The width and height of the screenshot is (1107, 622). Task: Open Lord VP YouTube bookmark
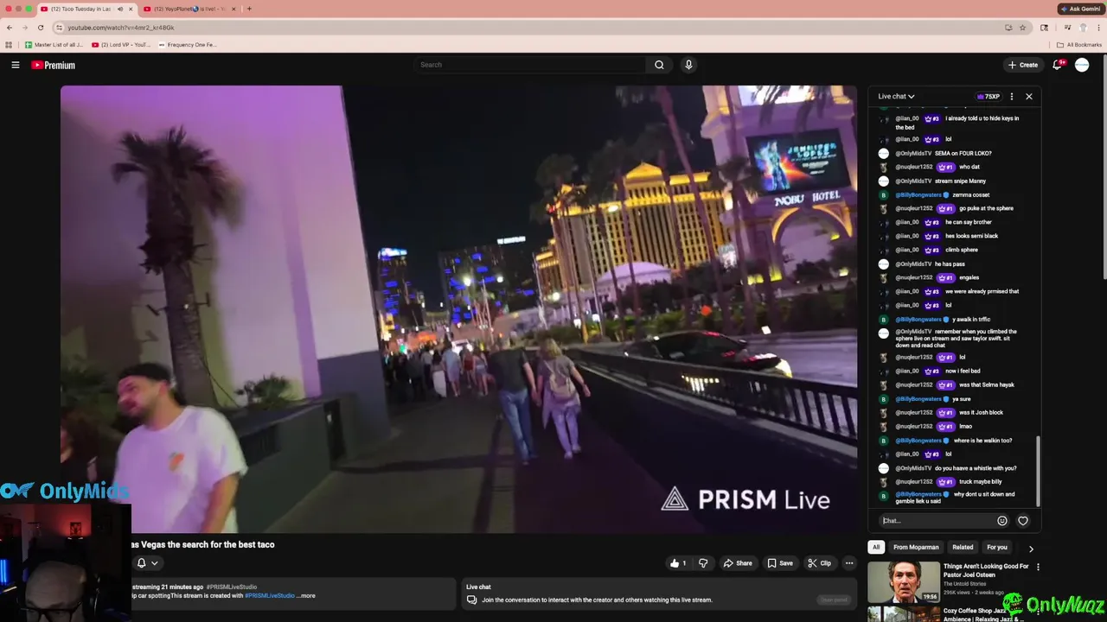point(121,45)
